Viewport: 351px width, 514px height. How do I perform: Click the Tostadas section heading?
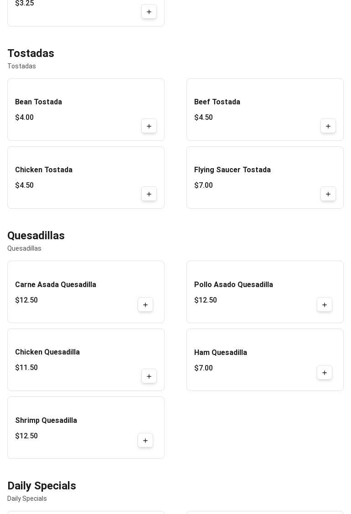click(x=31, y=53)
